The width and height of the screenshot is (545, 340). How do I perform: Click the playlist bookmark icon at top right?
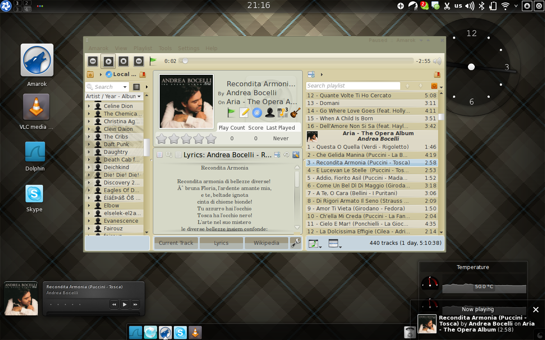[x=437, y=74]
